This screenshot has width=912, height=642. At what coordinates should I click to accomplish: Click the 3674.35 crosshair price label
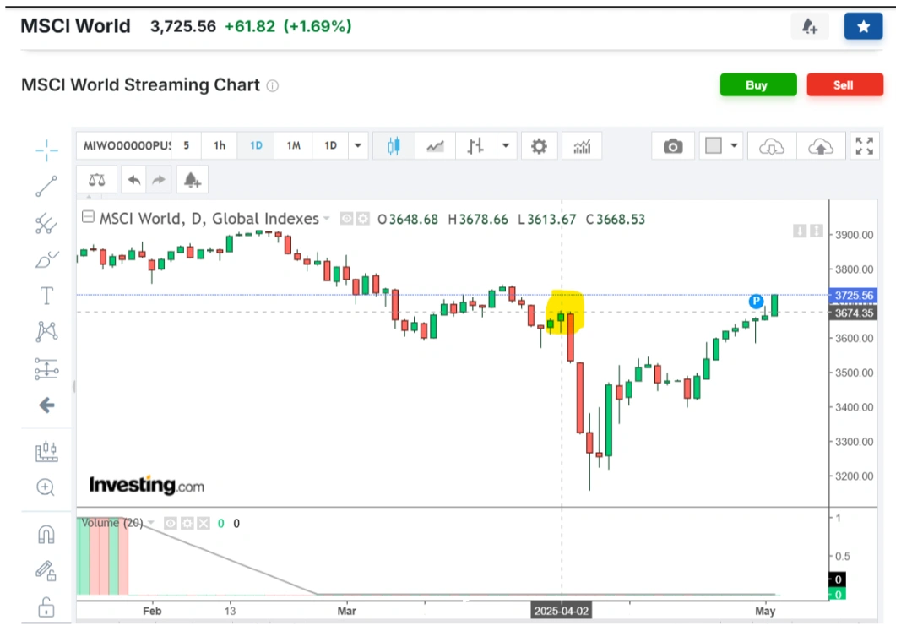[854, 313]
